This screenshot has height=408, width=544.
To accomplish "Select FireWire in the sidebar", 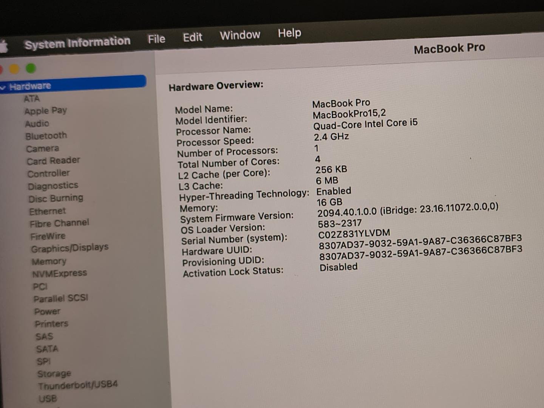I will [x=48, y=236].
